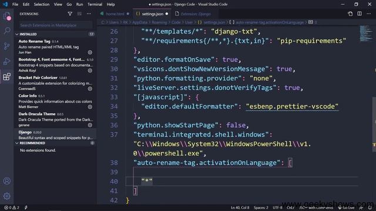Screen dimensions: 376x211
Task: Select the Django extension entry
Action: (55, 135)
